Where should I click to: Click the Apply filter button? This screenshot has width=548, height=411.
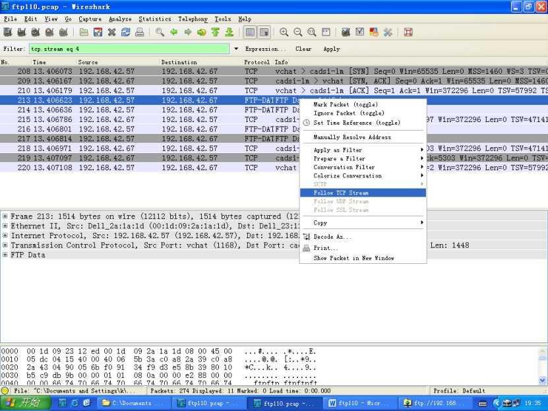[332, 49]
